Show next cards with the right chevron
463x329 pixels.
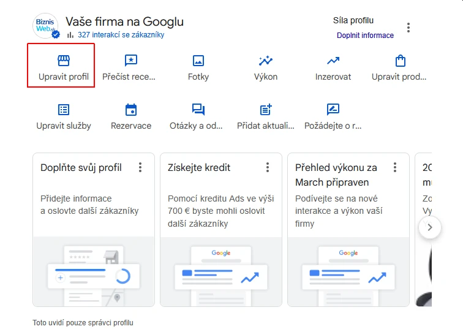pos(430,227)
